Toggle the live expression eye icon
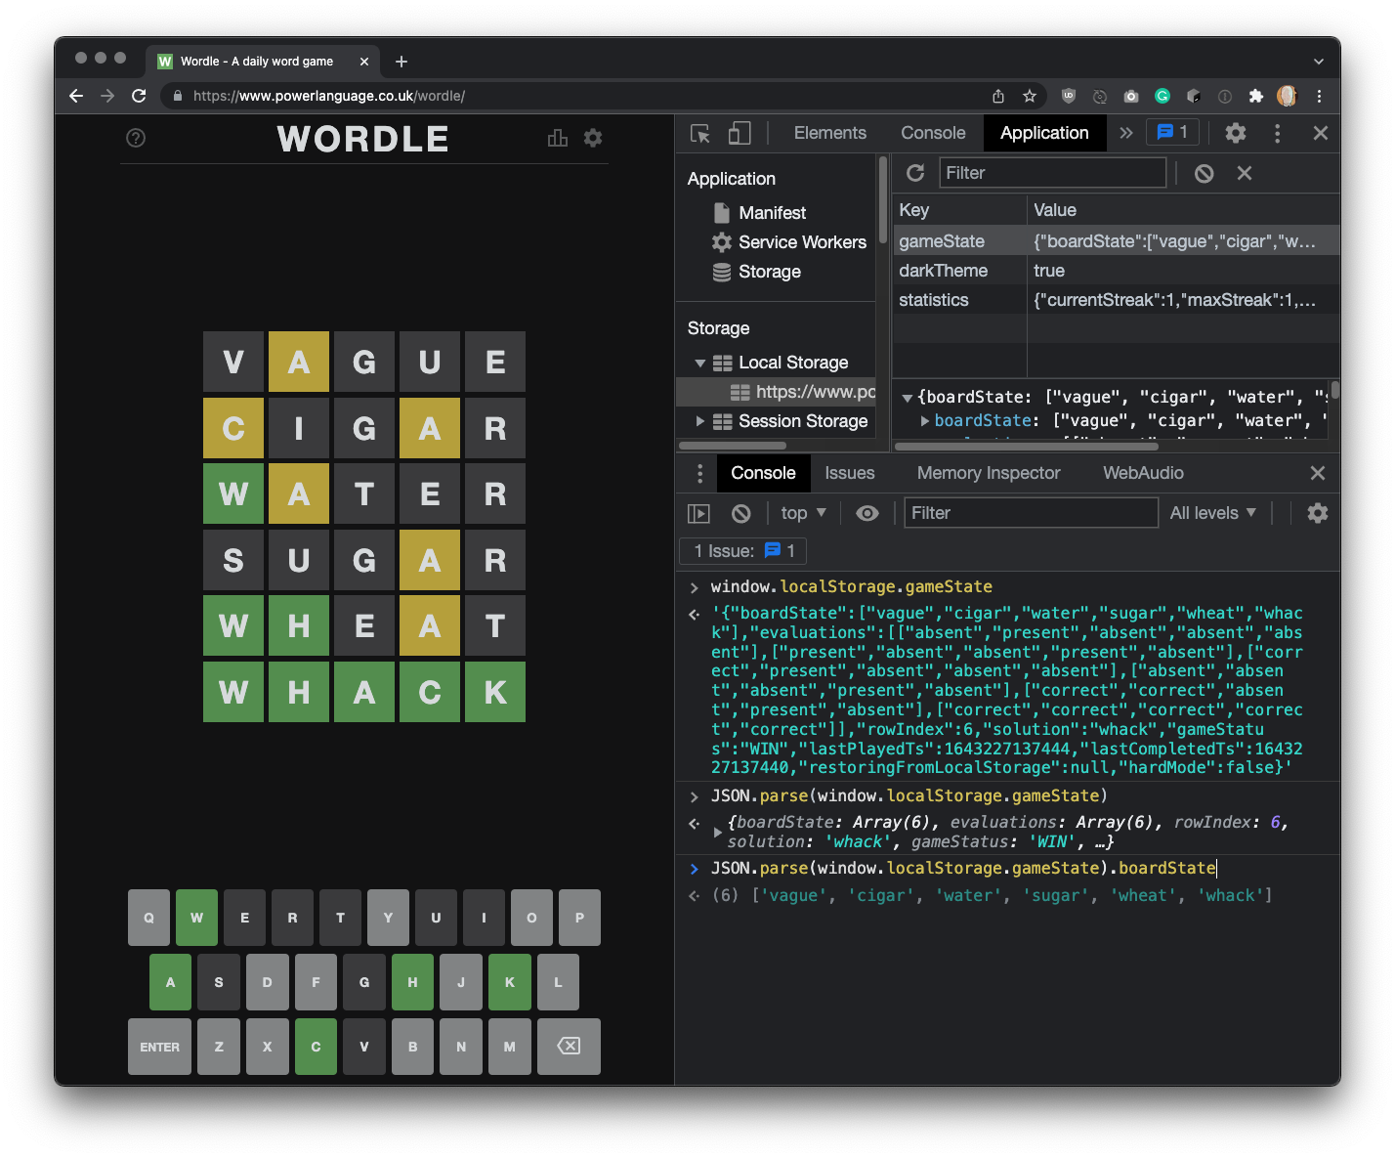1395x1158 pixels. tap(867, 513)
